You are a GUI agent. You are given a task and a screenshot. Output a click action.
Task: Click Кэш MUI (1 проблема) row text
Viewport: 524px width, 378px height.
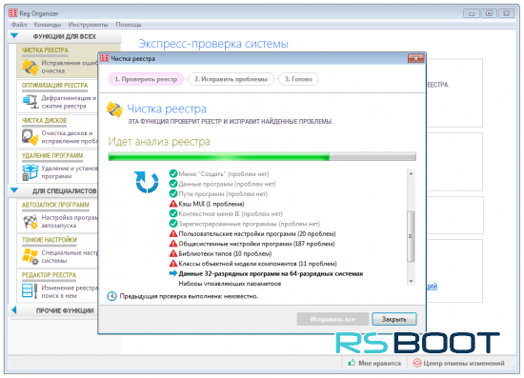pyautogui.click(x=212, y=204)
